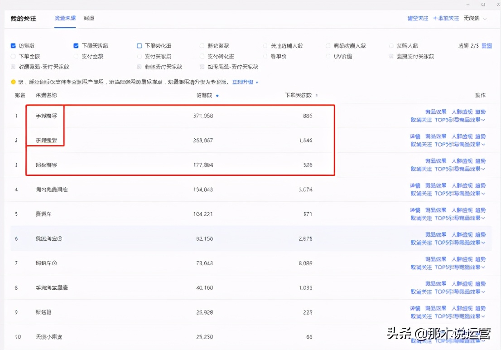
Task: Open 人群透视 in rank 3 row
Action: click(462, 161)
